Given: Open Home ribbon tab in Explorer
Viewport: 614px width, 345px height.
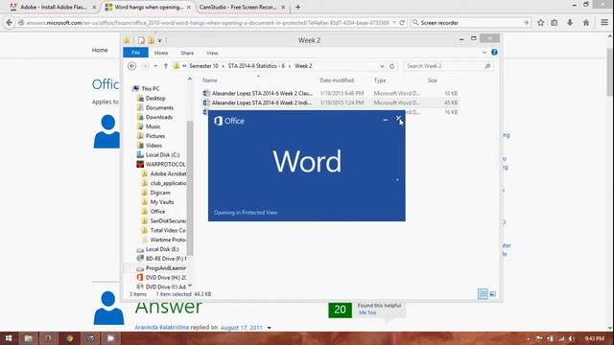Looking at the screenshot, I should [x=161, y=53].
